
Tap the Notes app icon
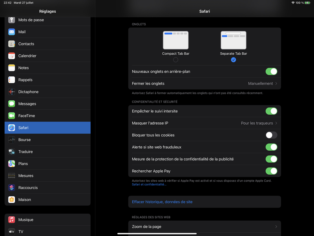12,68
